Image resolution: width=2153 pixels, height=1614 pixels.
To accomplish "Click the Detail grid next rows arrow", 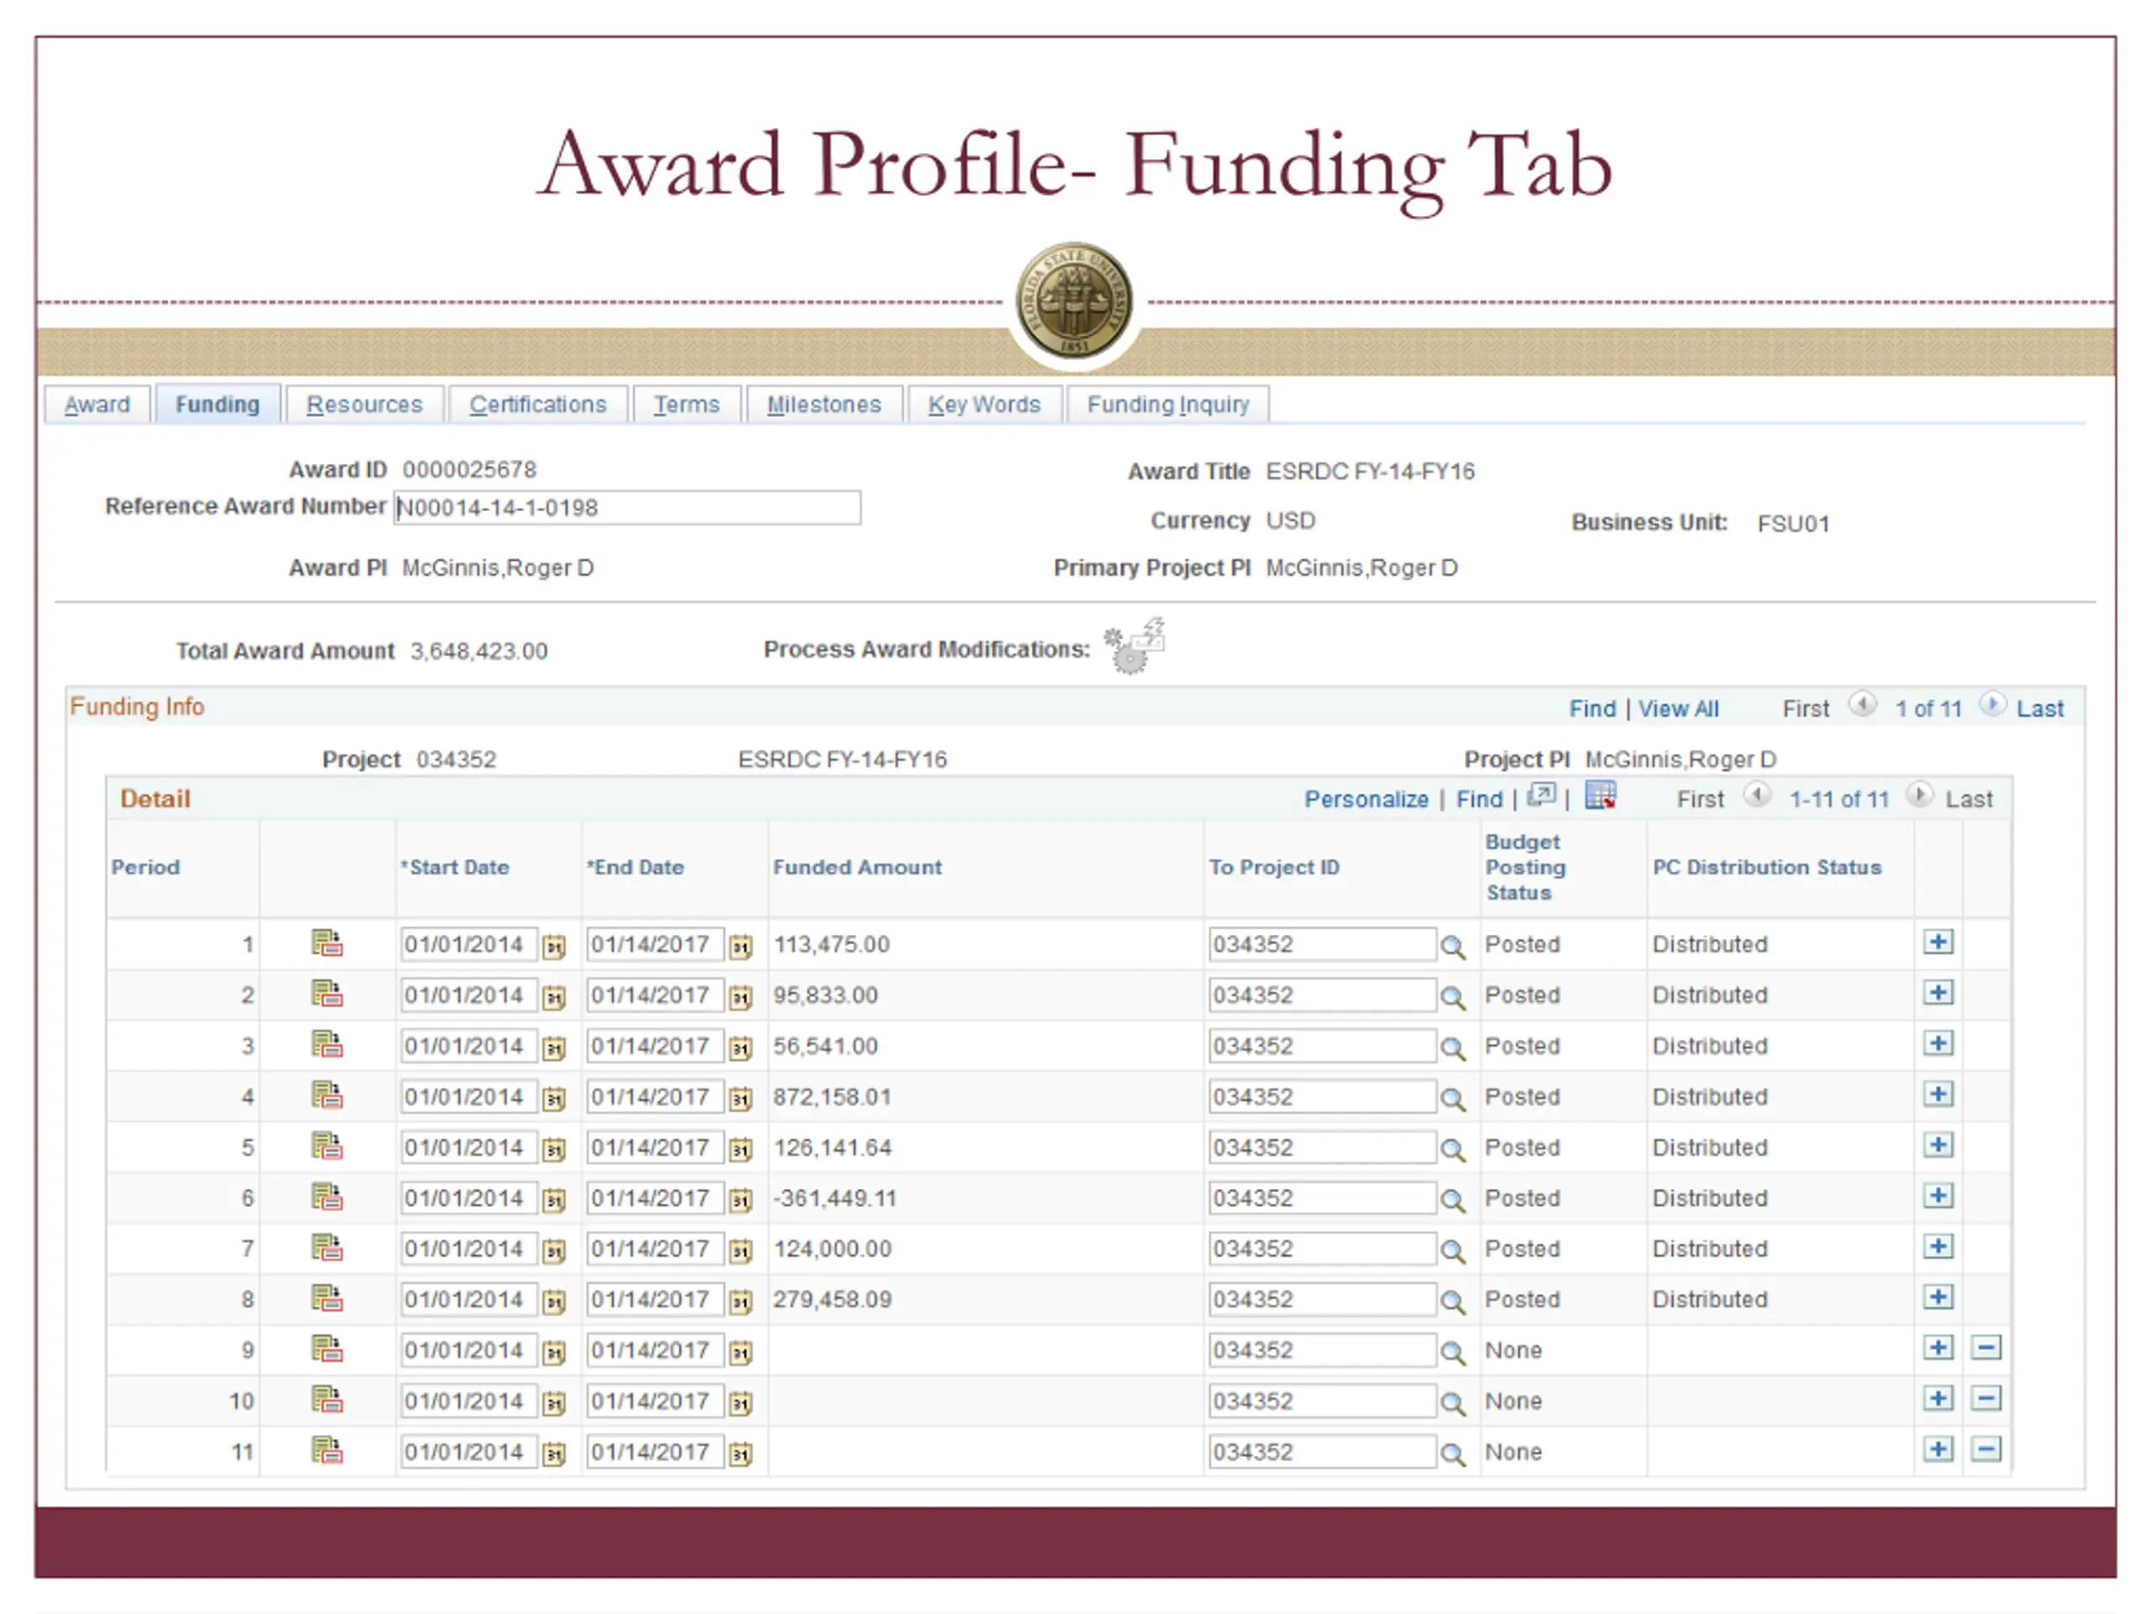I will (x=1919, y=795).
